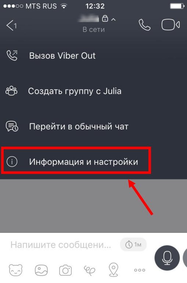
Task: Start a voice call with phone icon
Action: (x=144, y=25)
